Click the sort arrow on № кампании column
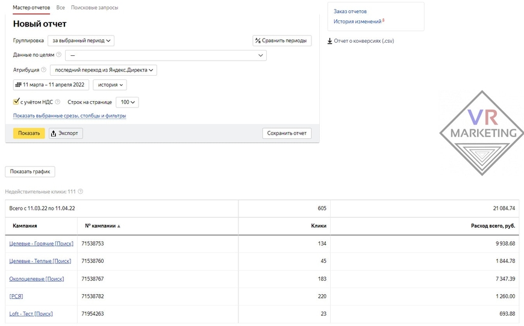 (x=119, y=226)
